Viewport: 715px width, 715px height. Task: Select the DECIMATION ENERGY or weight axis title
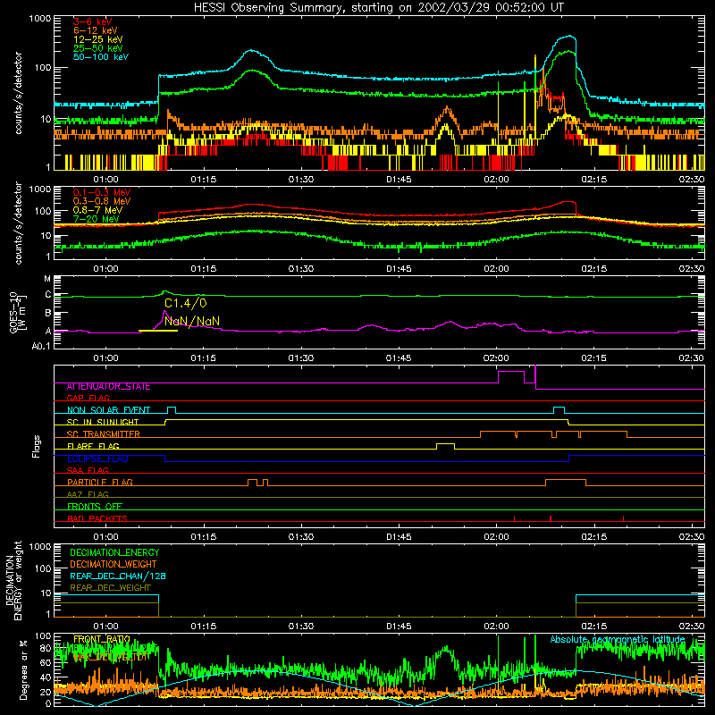coord(13,581)
